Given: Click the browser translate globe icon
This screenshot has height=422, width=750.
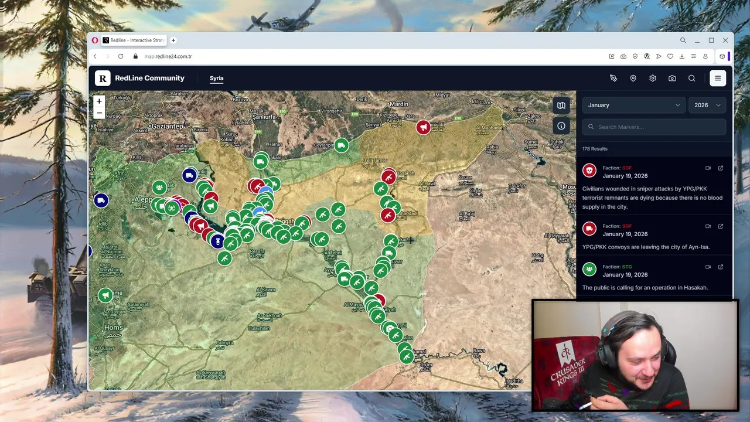Looking at the screenshot, I should coord(647,56).
